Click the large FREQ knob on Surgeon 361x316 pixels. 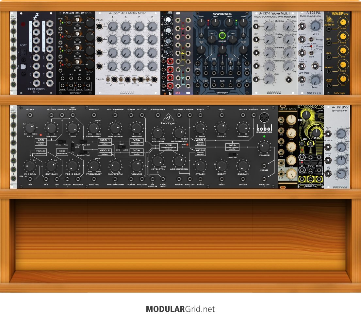coord(306,115)
